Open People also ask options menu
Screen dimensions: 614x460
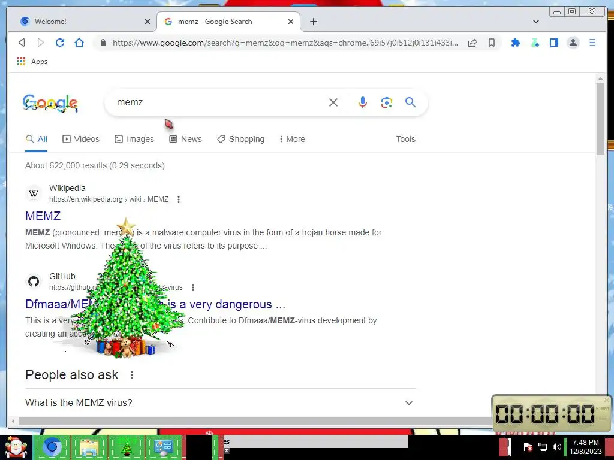[x=132, y=375]
